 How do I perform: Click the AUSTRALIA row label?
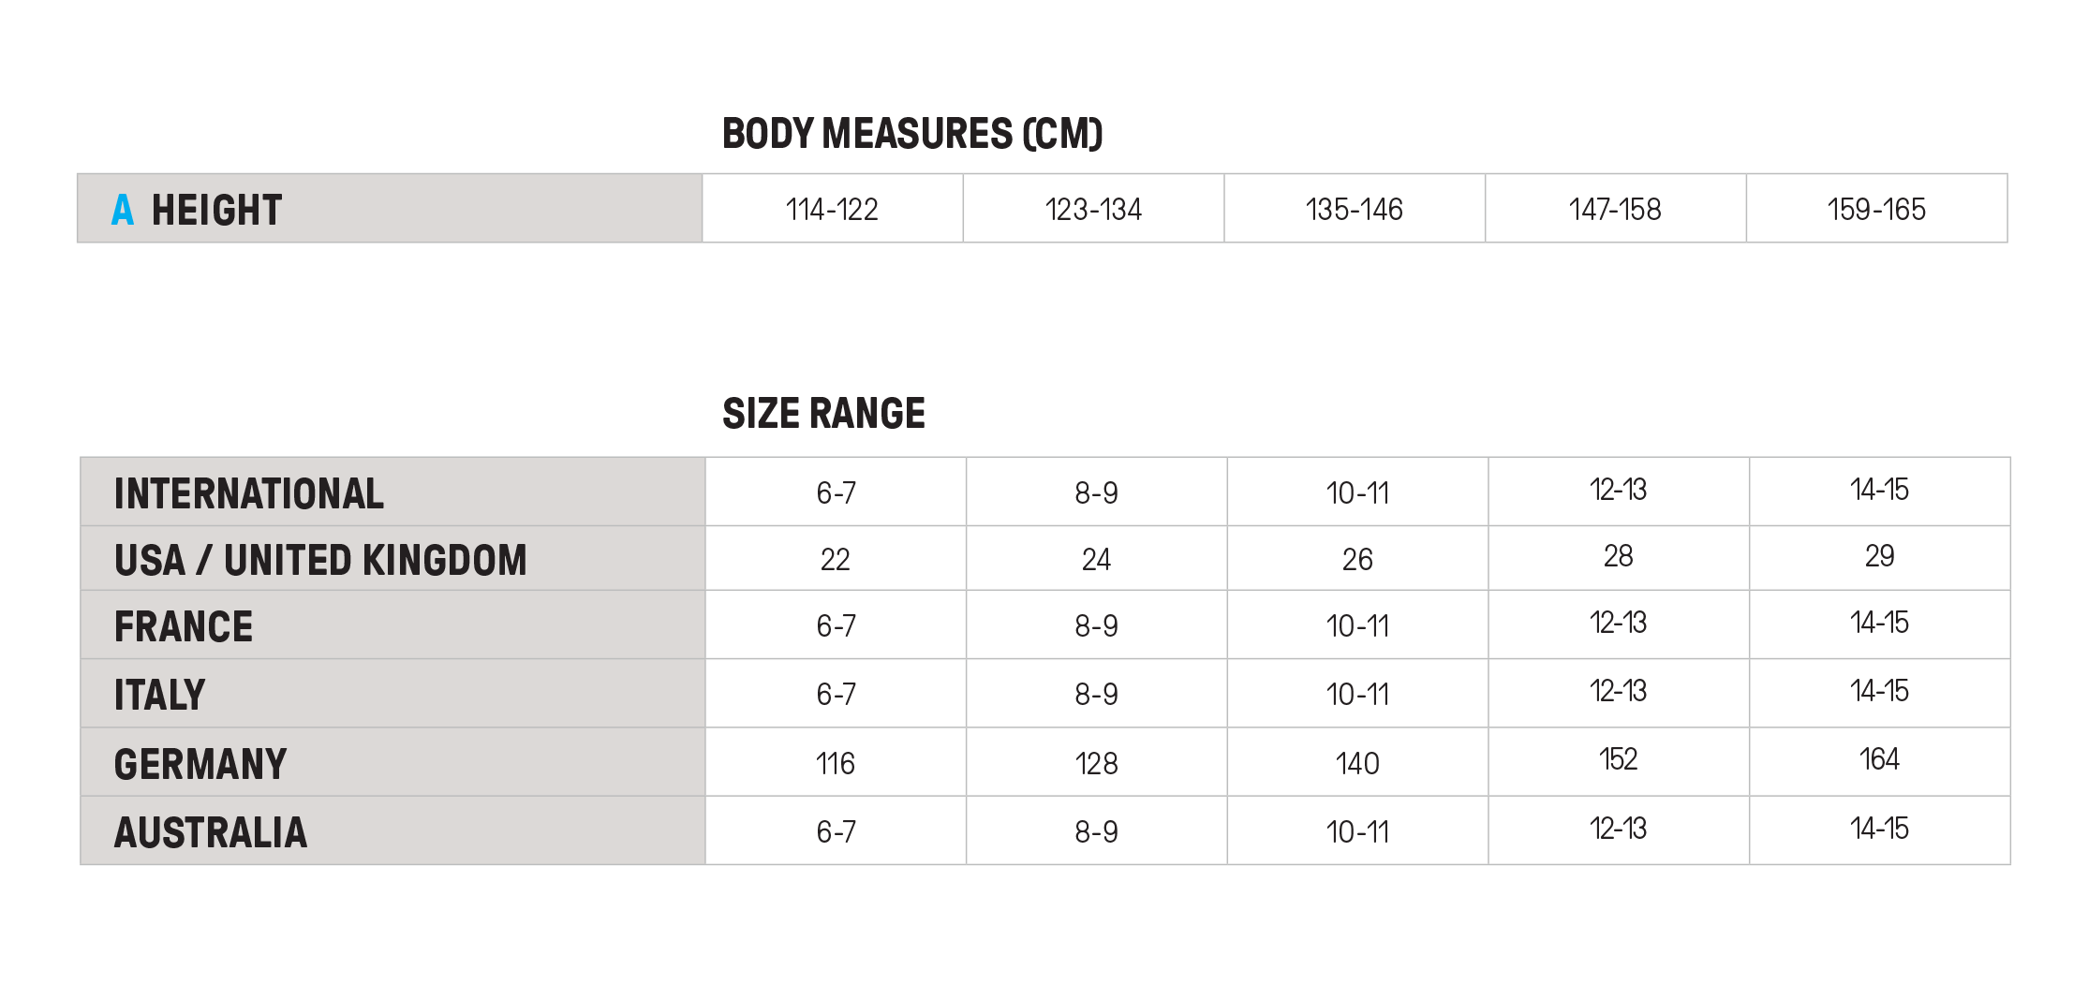[x=211, y=832]
